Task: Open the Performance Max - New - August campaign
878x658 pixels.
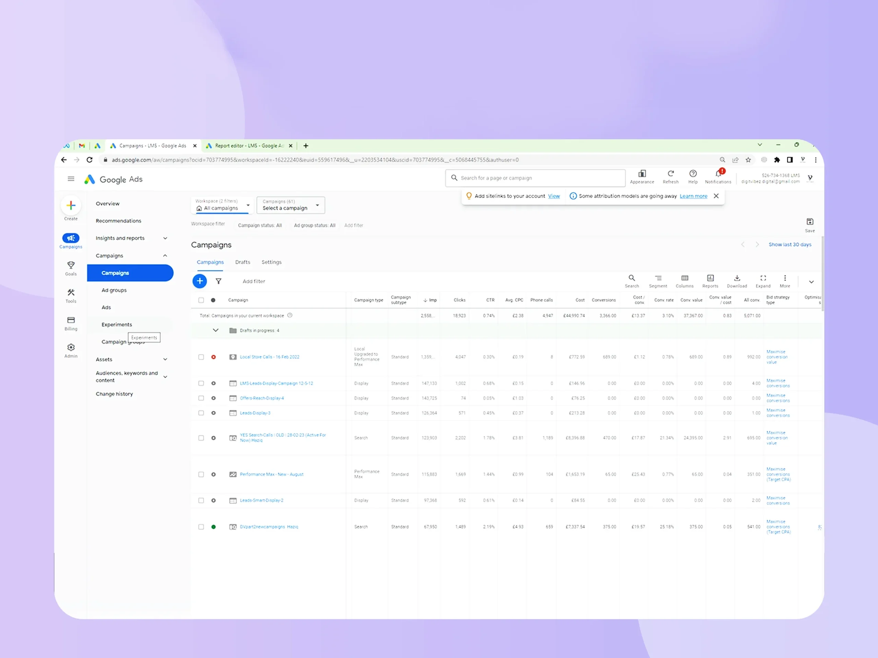Action: coord(272,474)
